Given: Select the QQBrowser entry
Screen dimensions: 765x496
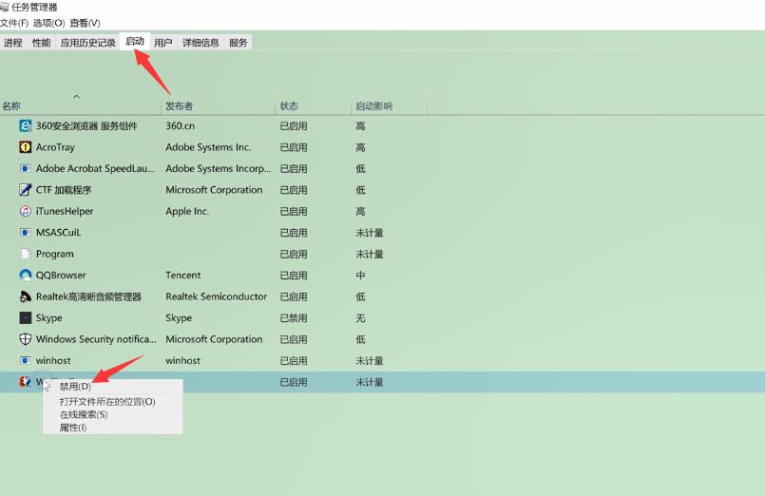Looking at the screenshot, I should [x=61, y=275].
